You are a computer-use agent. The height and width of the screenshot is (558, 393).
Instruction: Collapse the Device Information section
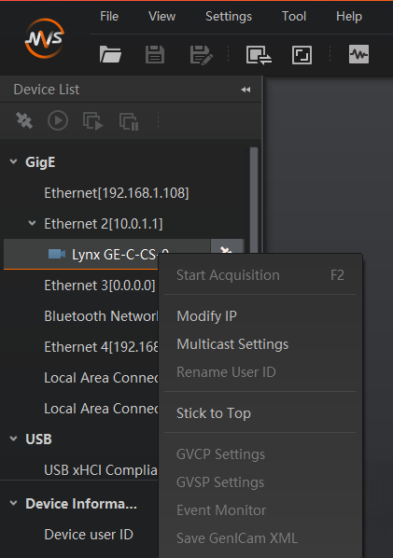(x=13, y=503)
